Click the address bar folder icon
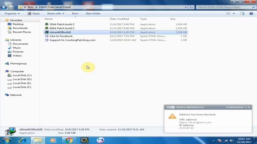 point(20,7)
